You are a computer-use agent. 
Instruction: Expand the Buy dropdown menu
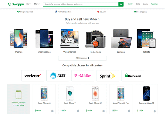click(x=29, y=4)
